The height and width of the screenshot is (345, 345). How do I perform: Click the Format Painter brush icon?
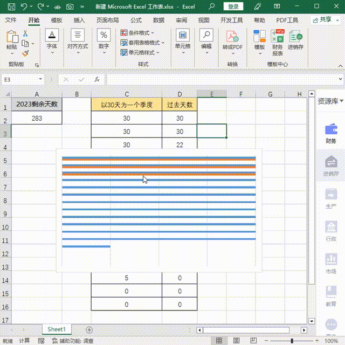click(x=25, y=53)
